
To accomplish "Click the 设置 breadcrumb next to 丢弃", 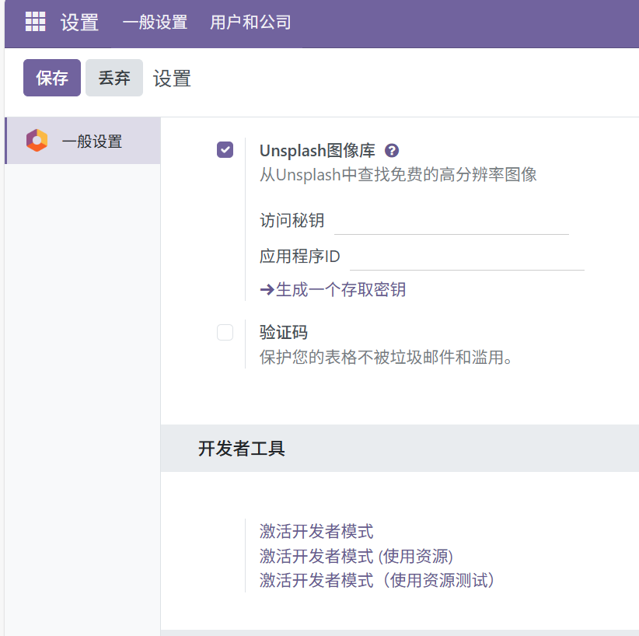I will [172, 79].
